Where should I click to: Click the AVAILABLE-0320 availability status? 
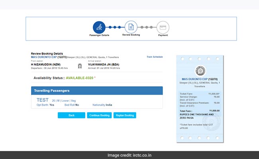tap(80, 78)
